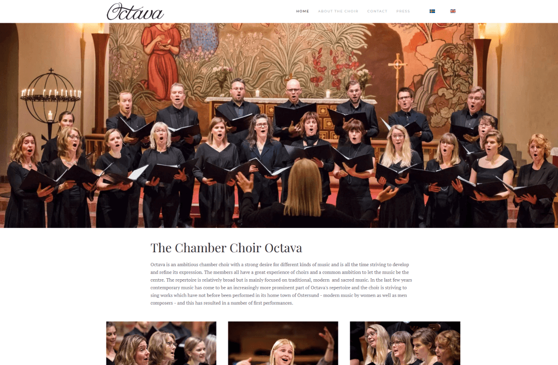The image size is (558, 365).
Task: Click the heading The Chamber Choir Octava
Action: point(226,248)
